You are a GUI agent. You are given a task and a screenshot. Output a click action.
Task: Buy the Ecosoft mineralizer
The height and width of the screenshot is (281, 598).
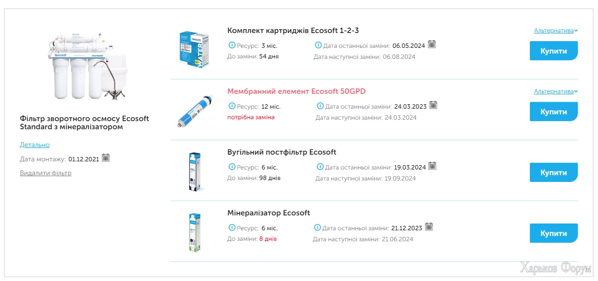point(553,233)
